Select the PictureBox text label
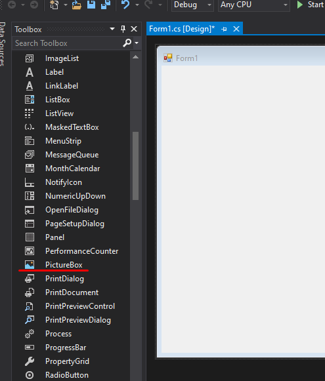The height and width of the screenshot is (381, 325). [64, 265]
